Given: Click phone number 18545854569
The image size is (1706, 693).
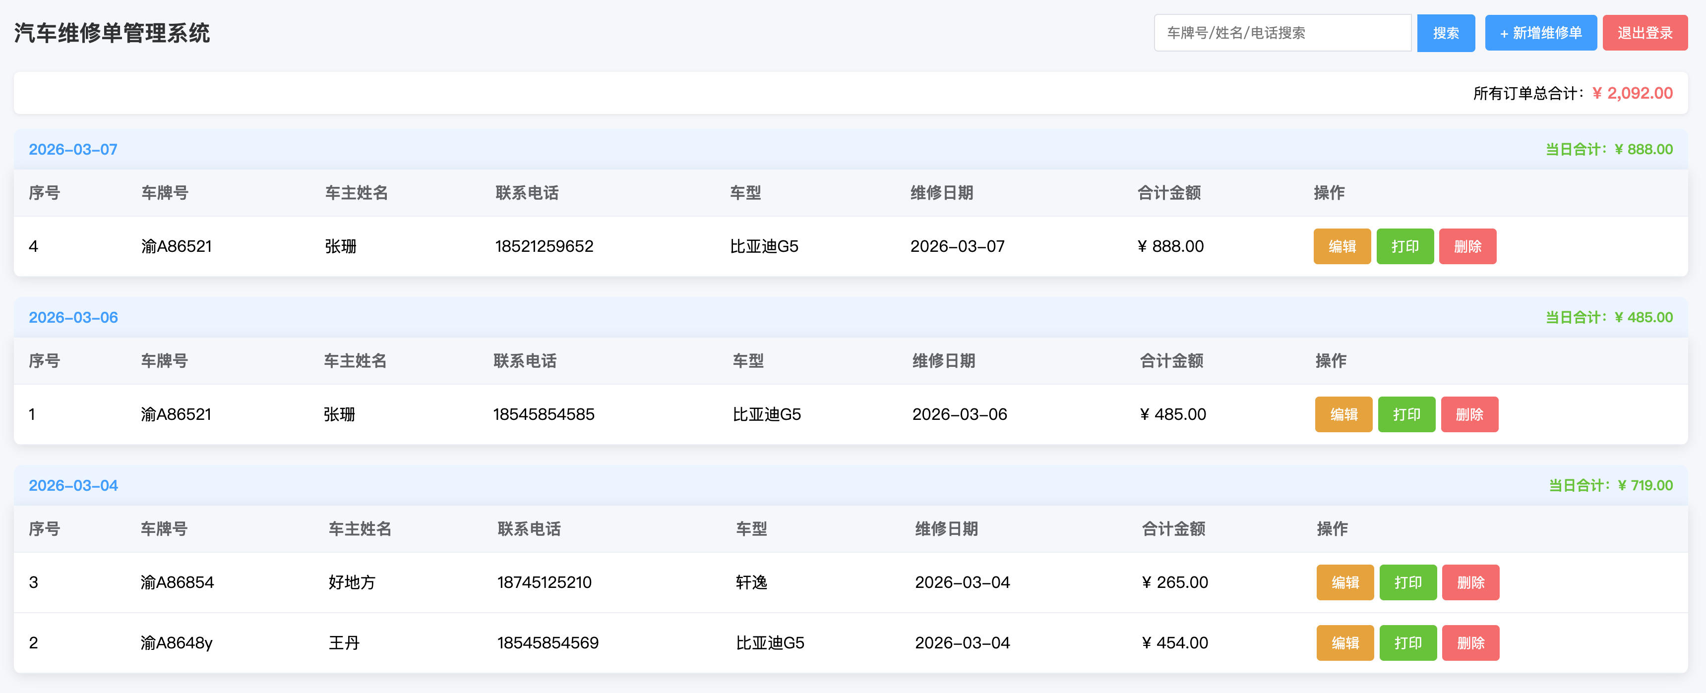Looking at the screenshot, I should point(548,643).
